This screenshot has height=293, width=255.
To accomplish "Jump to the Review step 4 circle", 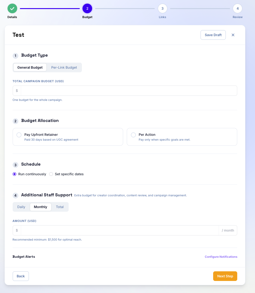I will tap(238, 9).
